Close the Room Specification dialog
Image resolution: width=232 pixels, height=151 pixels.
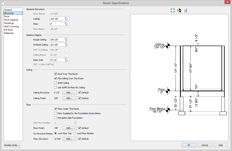(228, 2)
